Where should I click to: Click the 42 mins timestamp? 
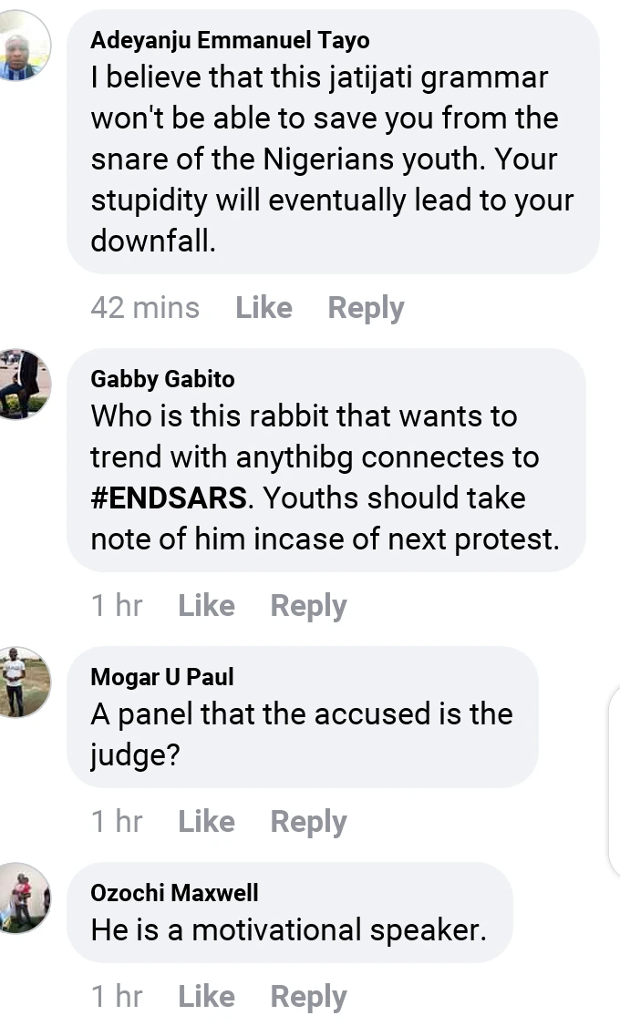tap(145, 308)
